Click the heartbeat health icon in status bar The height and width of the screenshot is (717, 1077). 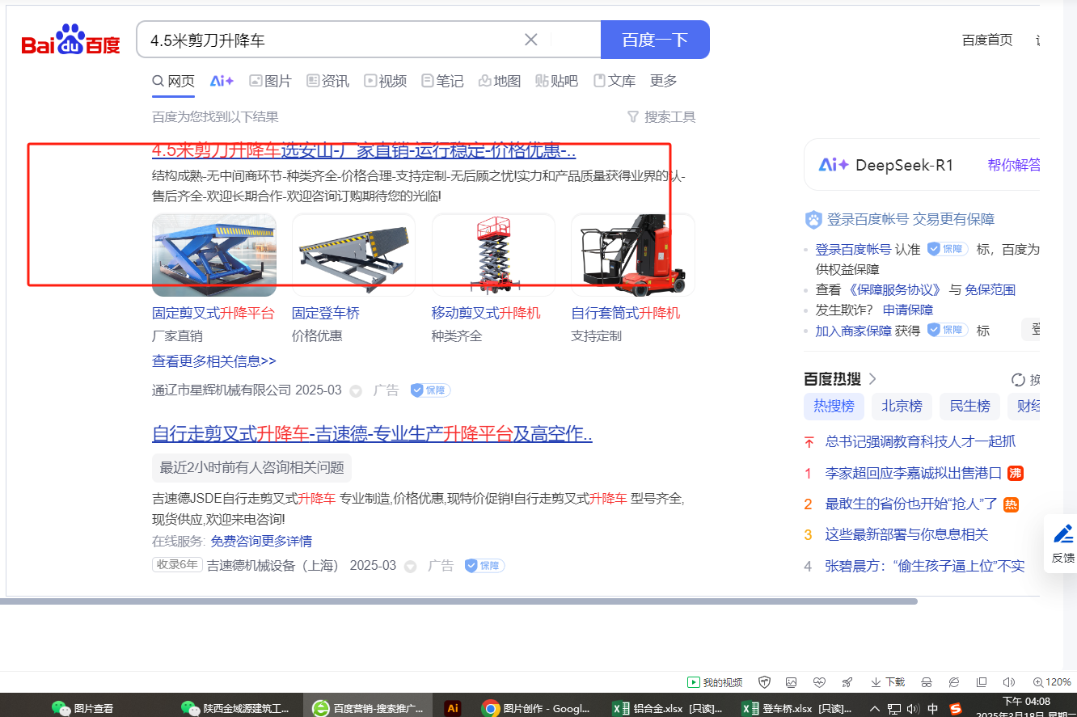tap(819, 682)
